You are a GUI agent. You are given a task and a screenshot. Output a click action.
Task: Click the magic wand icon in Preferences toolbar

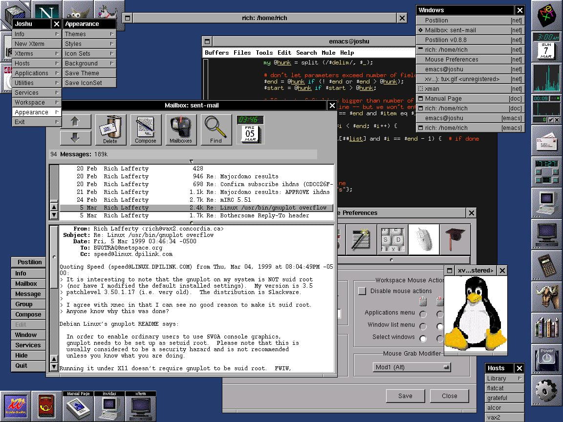(x=361, y=239)
